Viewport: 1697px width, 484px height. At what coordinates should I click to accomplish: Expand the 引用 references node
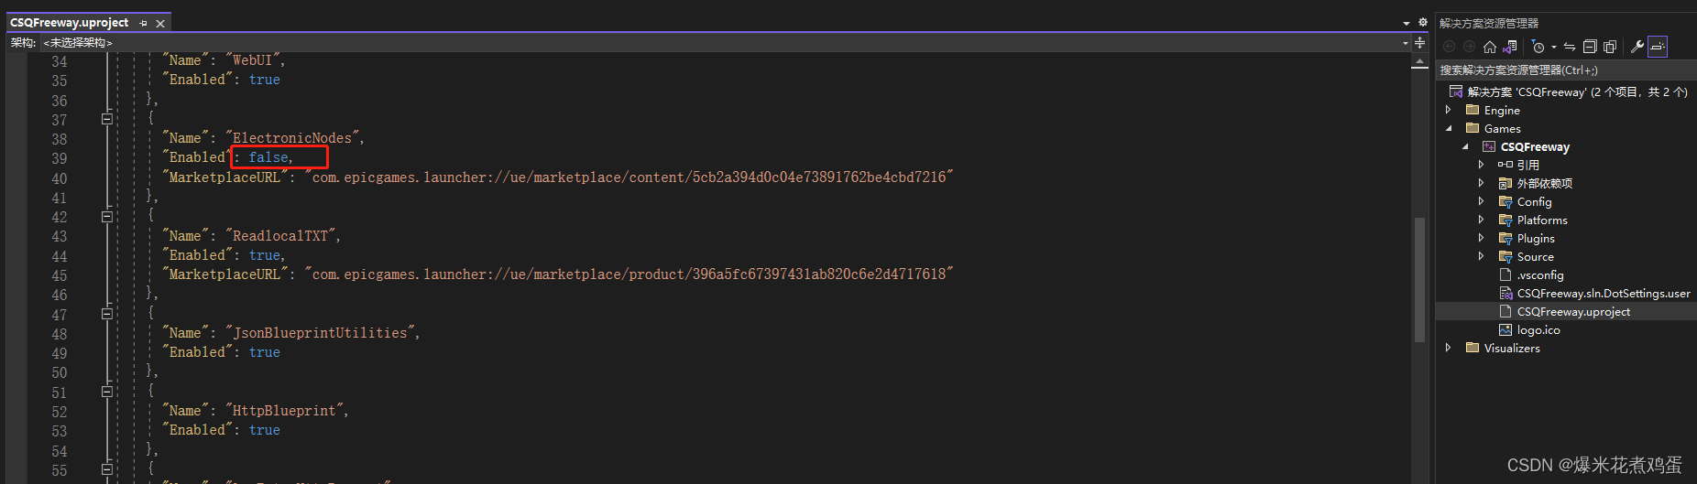coord(1482,165)
